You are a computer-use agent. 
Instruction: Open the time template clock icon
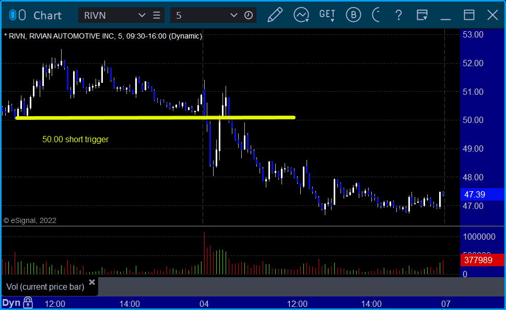[248, 15]
